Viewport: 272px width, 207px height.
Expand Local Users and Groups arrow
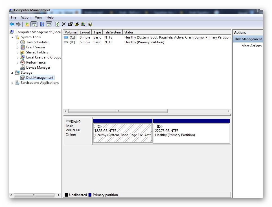[x=17, y=58]
